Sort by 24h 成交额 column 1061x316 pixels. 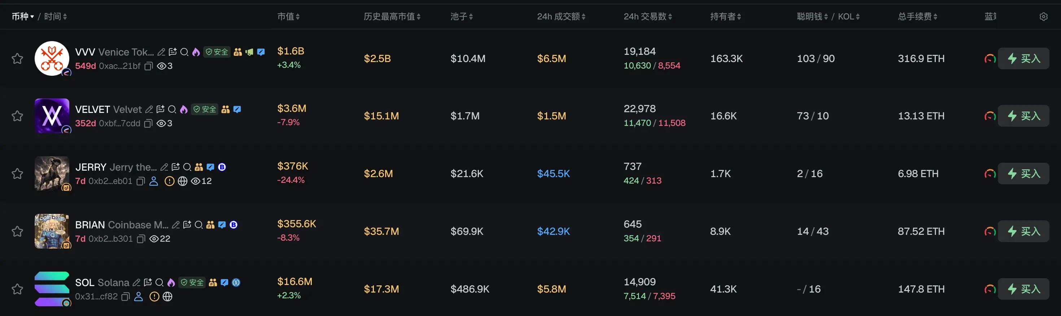562,17
